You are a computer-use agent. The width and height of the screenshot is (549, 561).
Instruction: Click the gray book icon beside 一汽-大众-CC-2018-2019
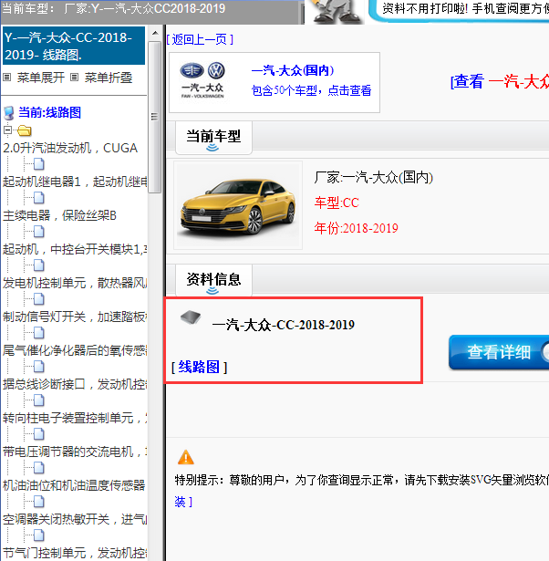[x=191, y=317]
